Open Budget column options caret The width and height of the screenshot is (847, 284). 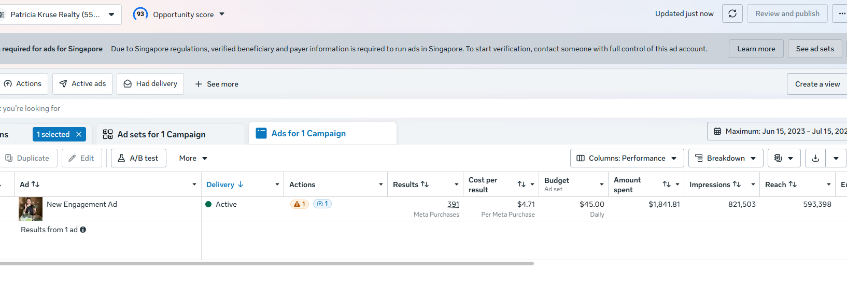(602, 184)
